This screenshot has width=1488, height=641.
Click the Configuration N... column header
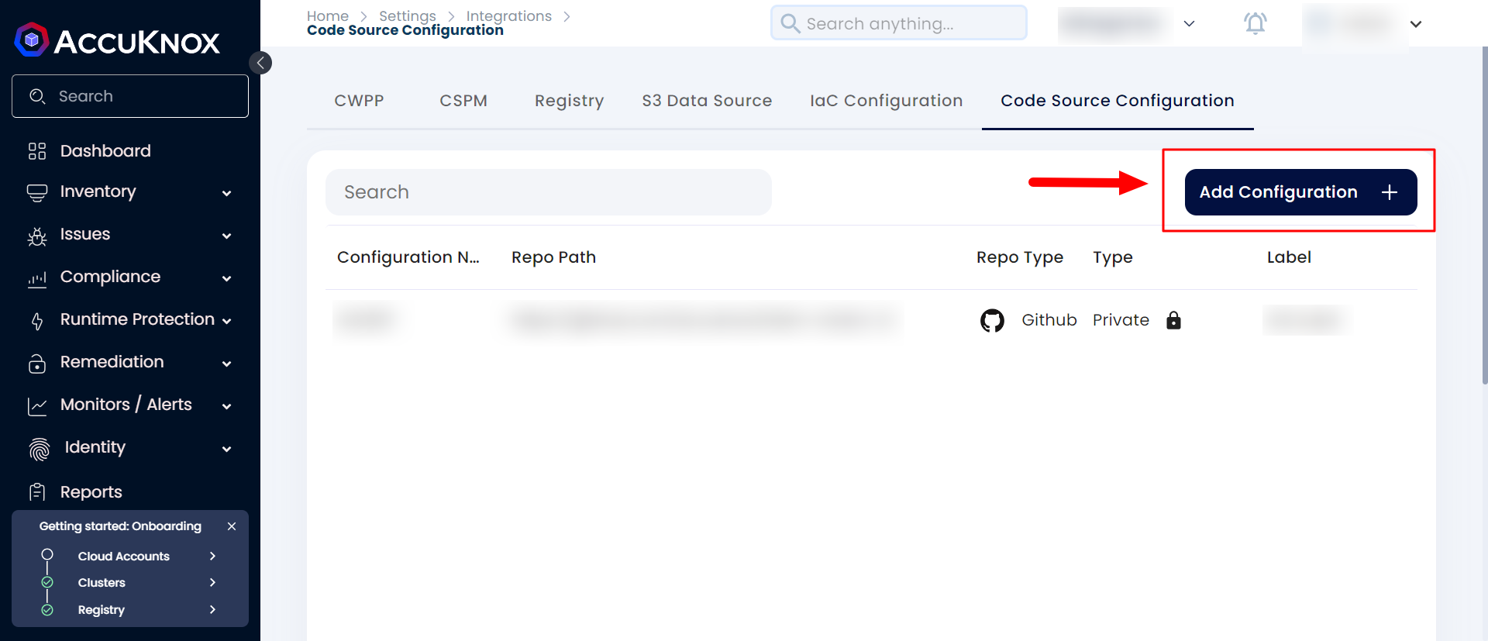click(x=408, y=257)
